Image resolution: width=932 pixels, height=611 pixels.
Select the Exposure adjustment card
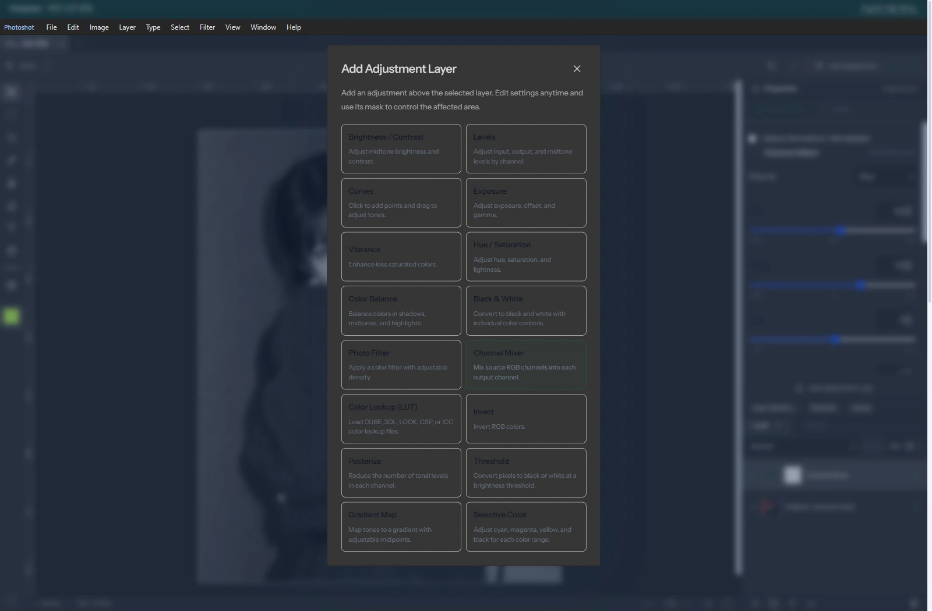click(526, 203)
